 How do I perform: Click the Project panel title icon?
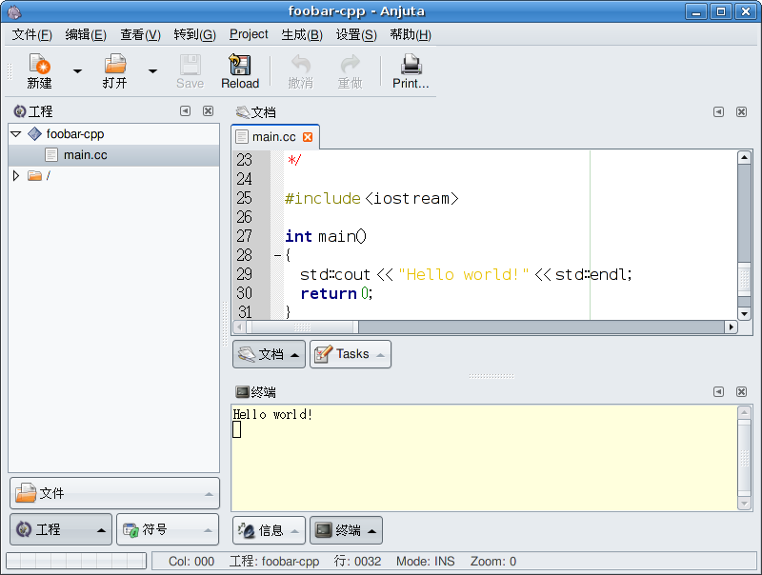[19, 111]
